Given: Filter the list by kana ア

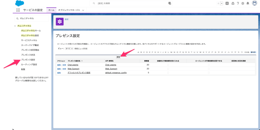Looking at the screenshot, I should (212, 52).
